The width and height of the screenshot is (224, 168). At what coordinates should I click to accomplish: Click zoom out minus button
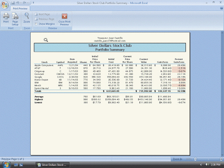196,159
